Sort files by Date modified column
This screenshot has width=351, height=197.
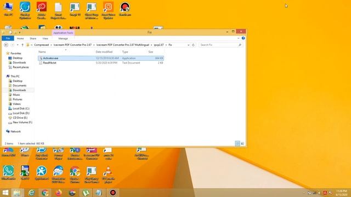[104, 52]
